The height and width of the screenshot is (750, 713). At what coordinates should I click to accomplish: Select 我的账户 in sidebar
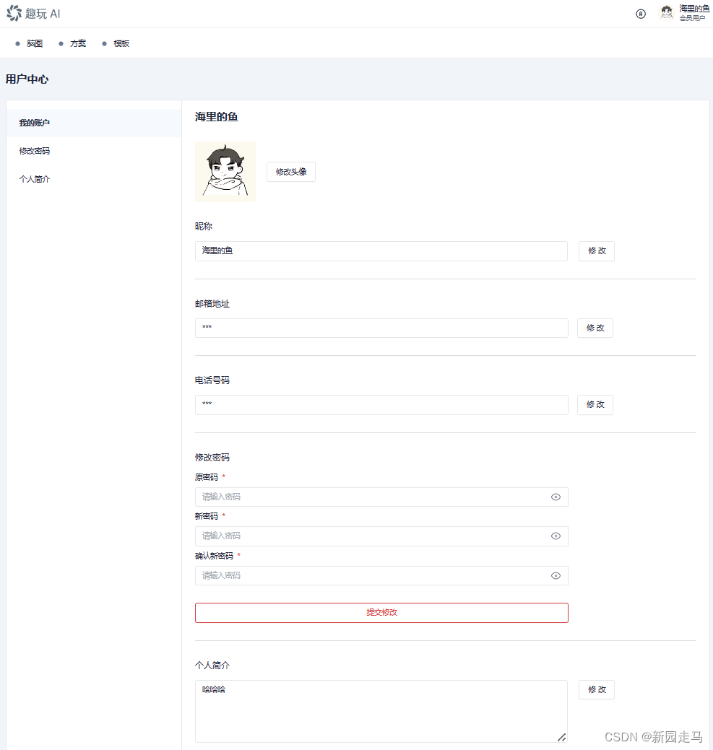click(94, 123)
